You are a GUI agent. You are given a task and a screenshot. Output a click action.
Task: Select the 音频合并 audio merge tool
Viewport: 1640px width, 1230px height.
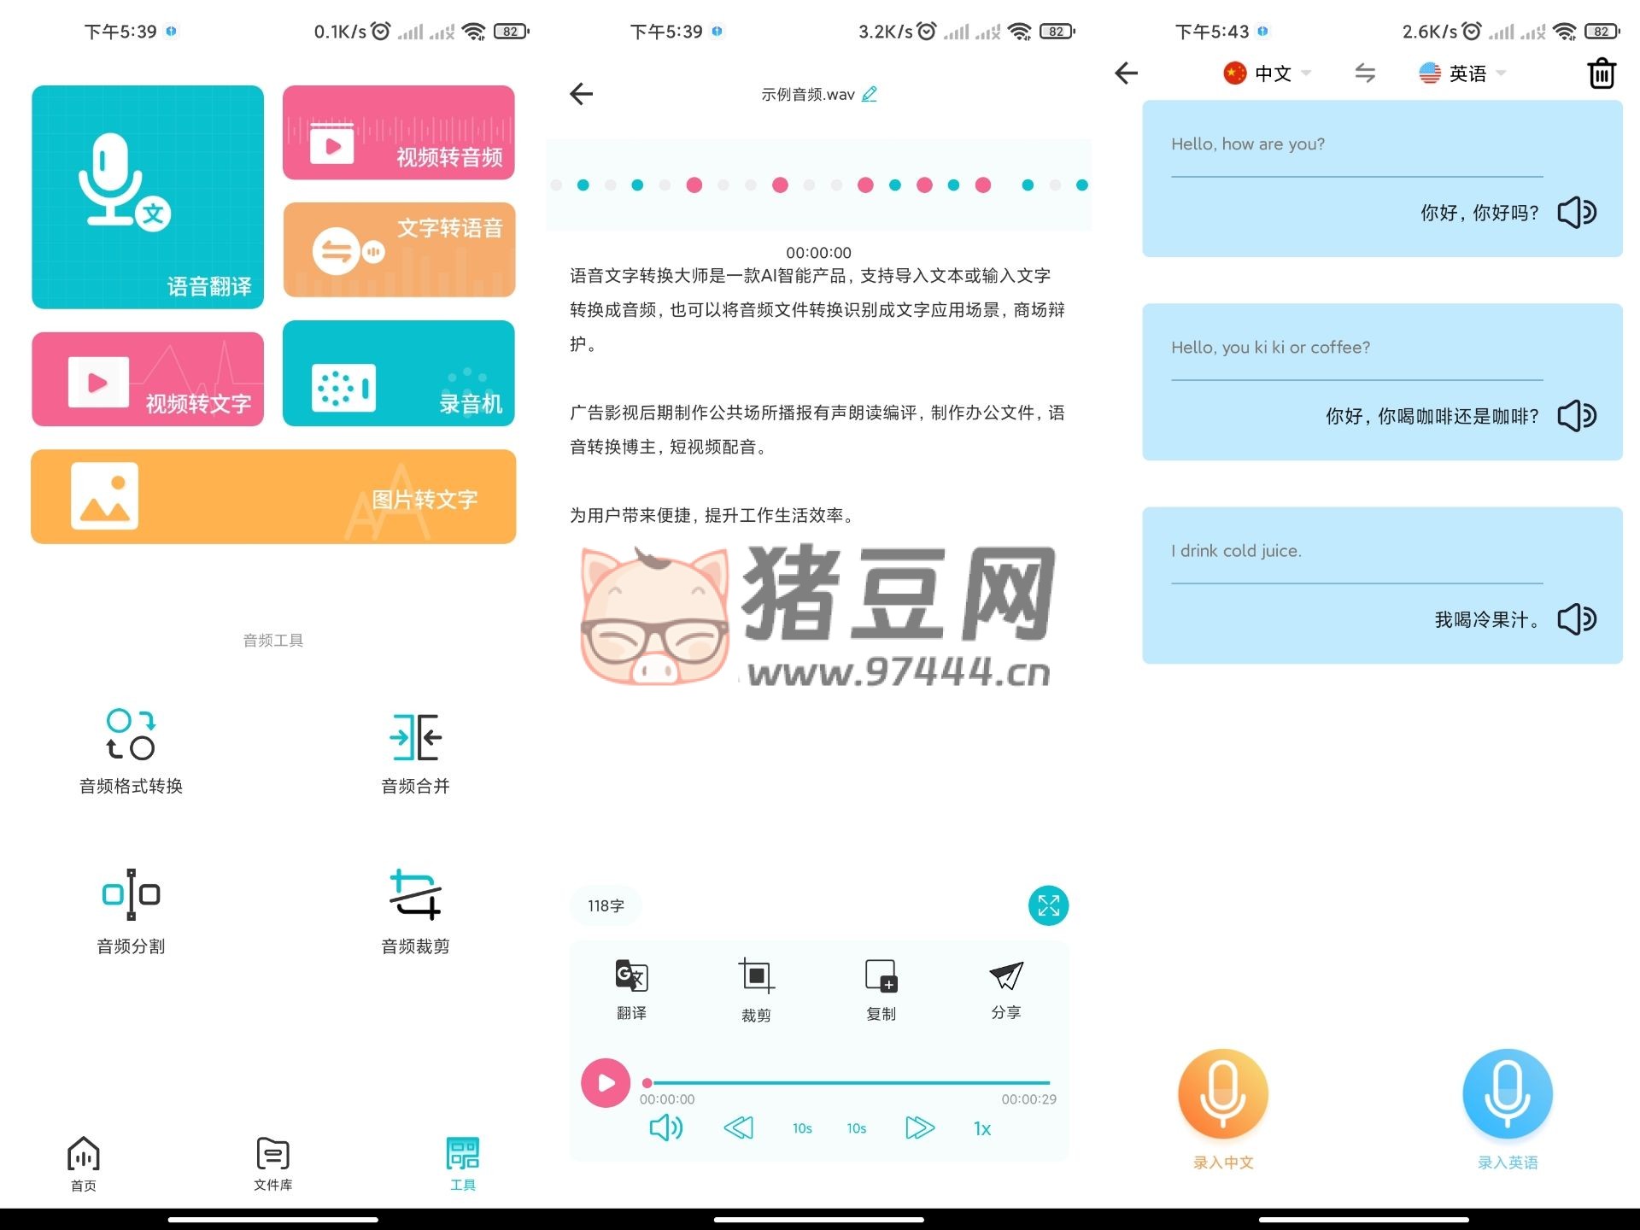415,749
